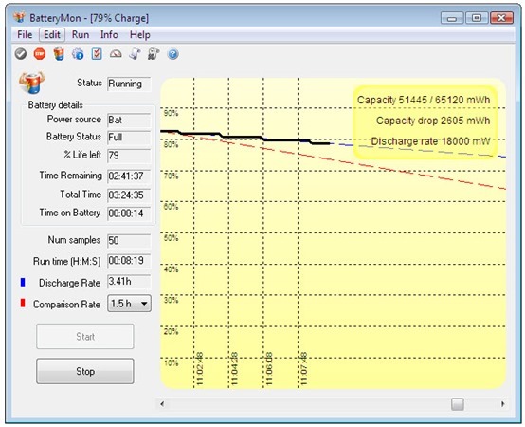525x427 pixels.
Task: Click the certificate license toolbar icon
Action: [x=154, y=54]
